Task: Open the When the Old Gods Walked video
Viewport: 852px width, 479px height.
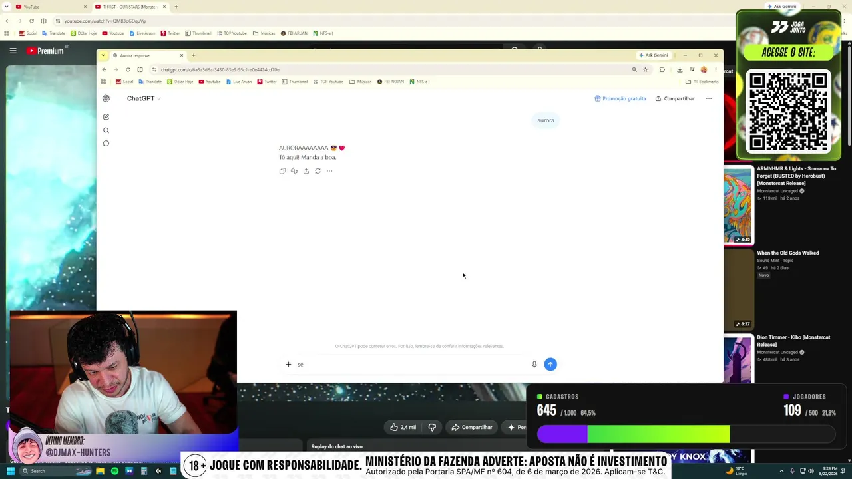Action: pyautogui.click(x=788, y=253)
